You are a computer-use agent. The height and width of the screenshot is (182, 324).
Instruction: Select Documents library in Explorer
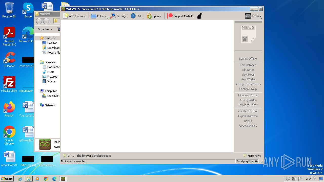click(51, 67)
